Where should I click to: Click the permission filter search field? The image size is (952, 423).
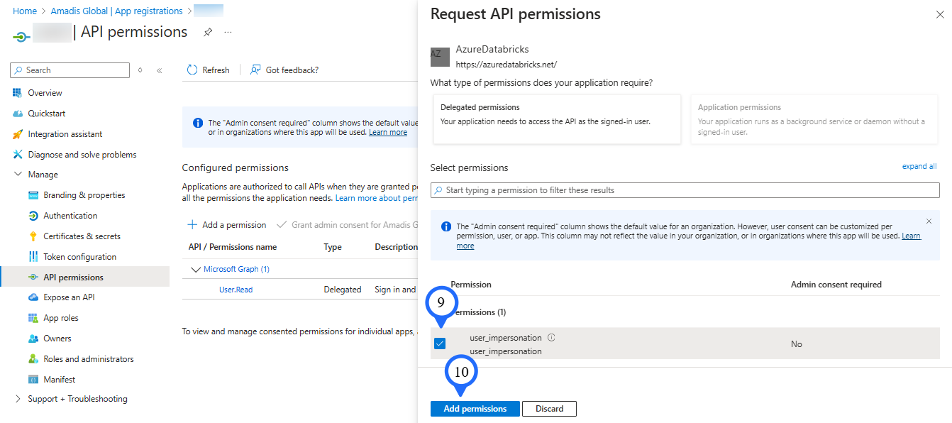pyautogui.click(x=685, y=190)
